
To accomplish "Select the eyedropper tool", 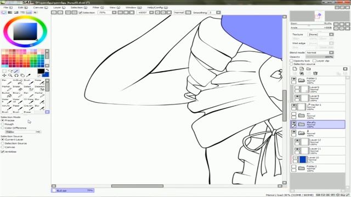I will [x=29, y=76].
